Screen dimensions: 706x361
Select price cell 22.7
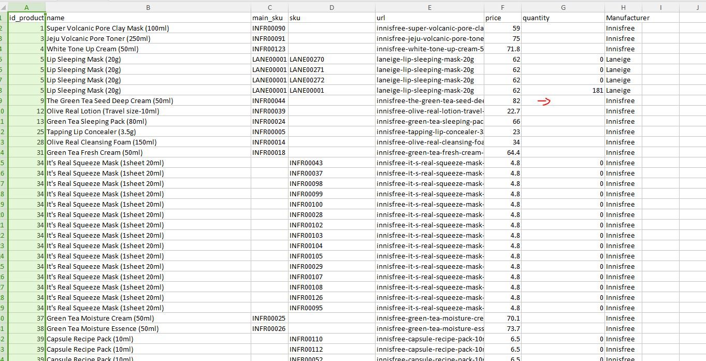pyautogui.click(x=503, y=111)
